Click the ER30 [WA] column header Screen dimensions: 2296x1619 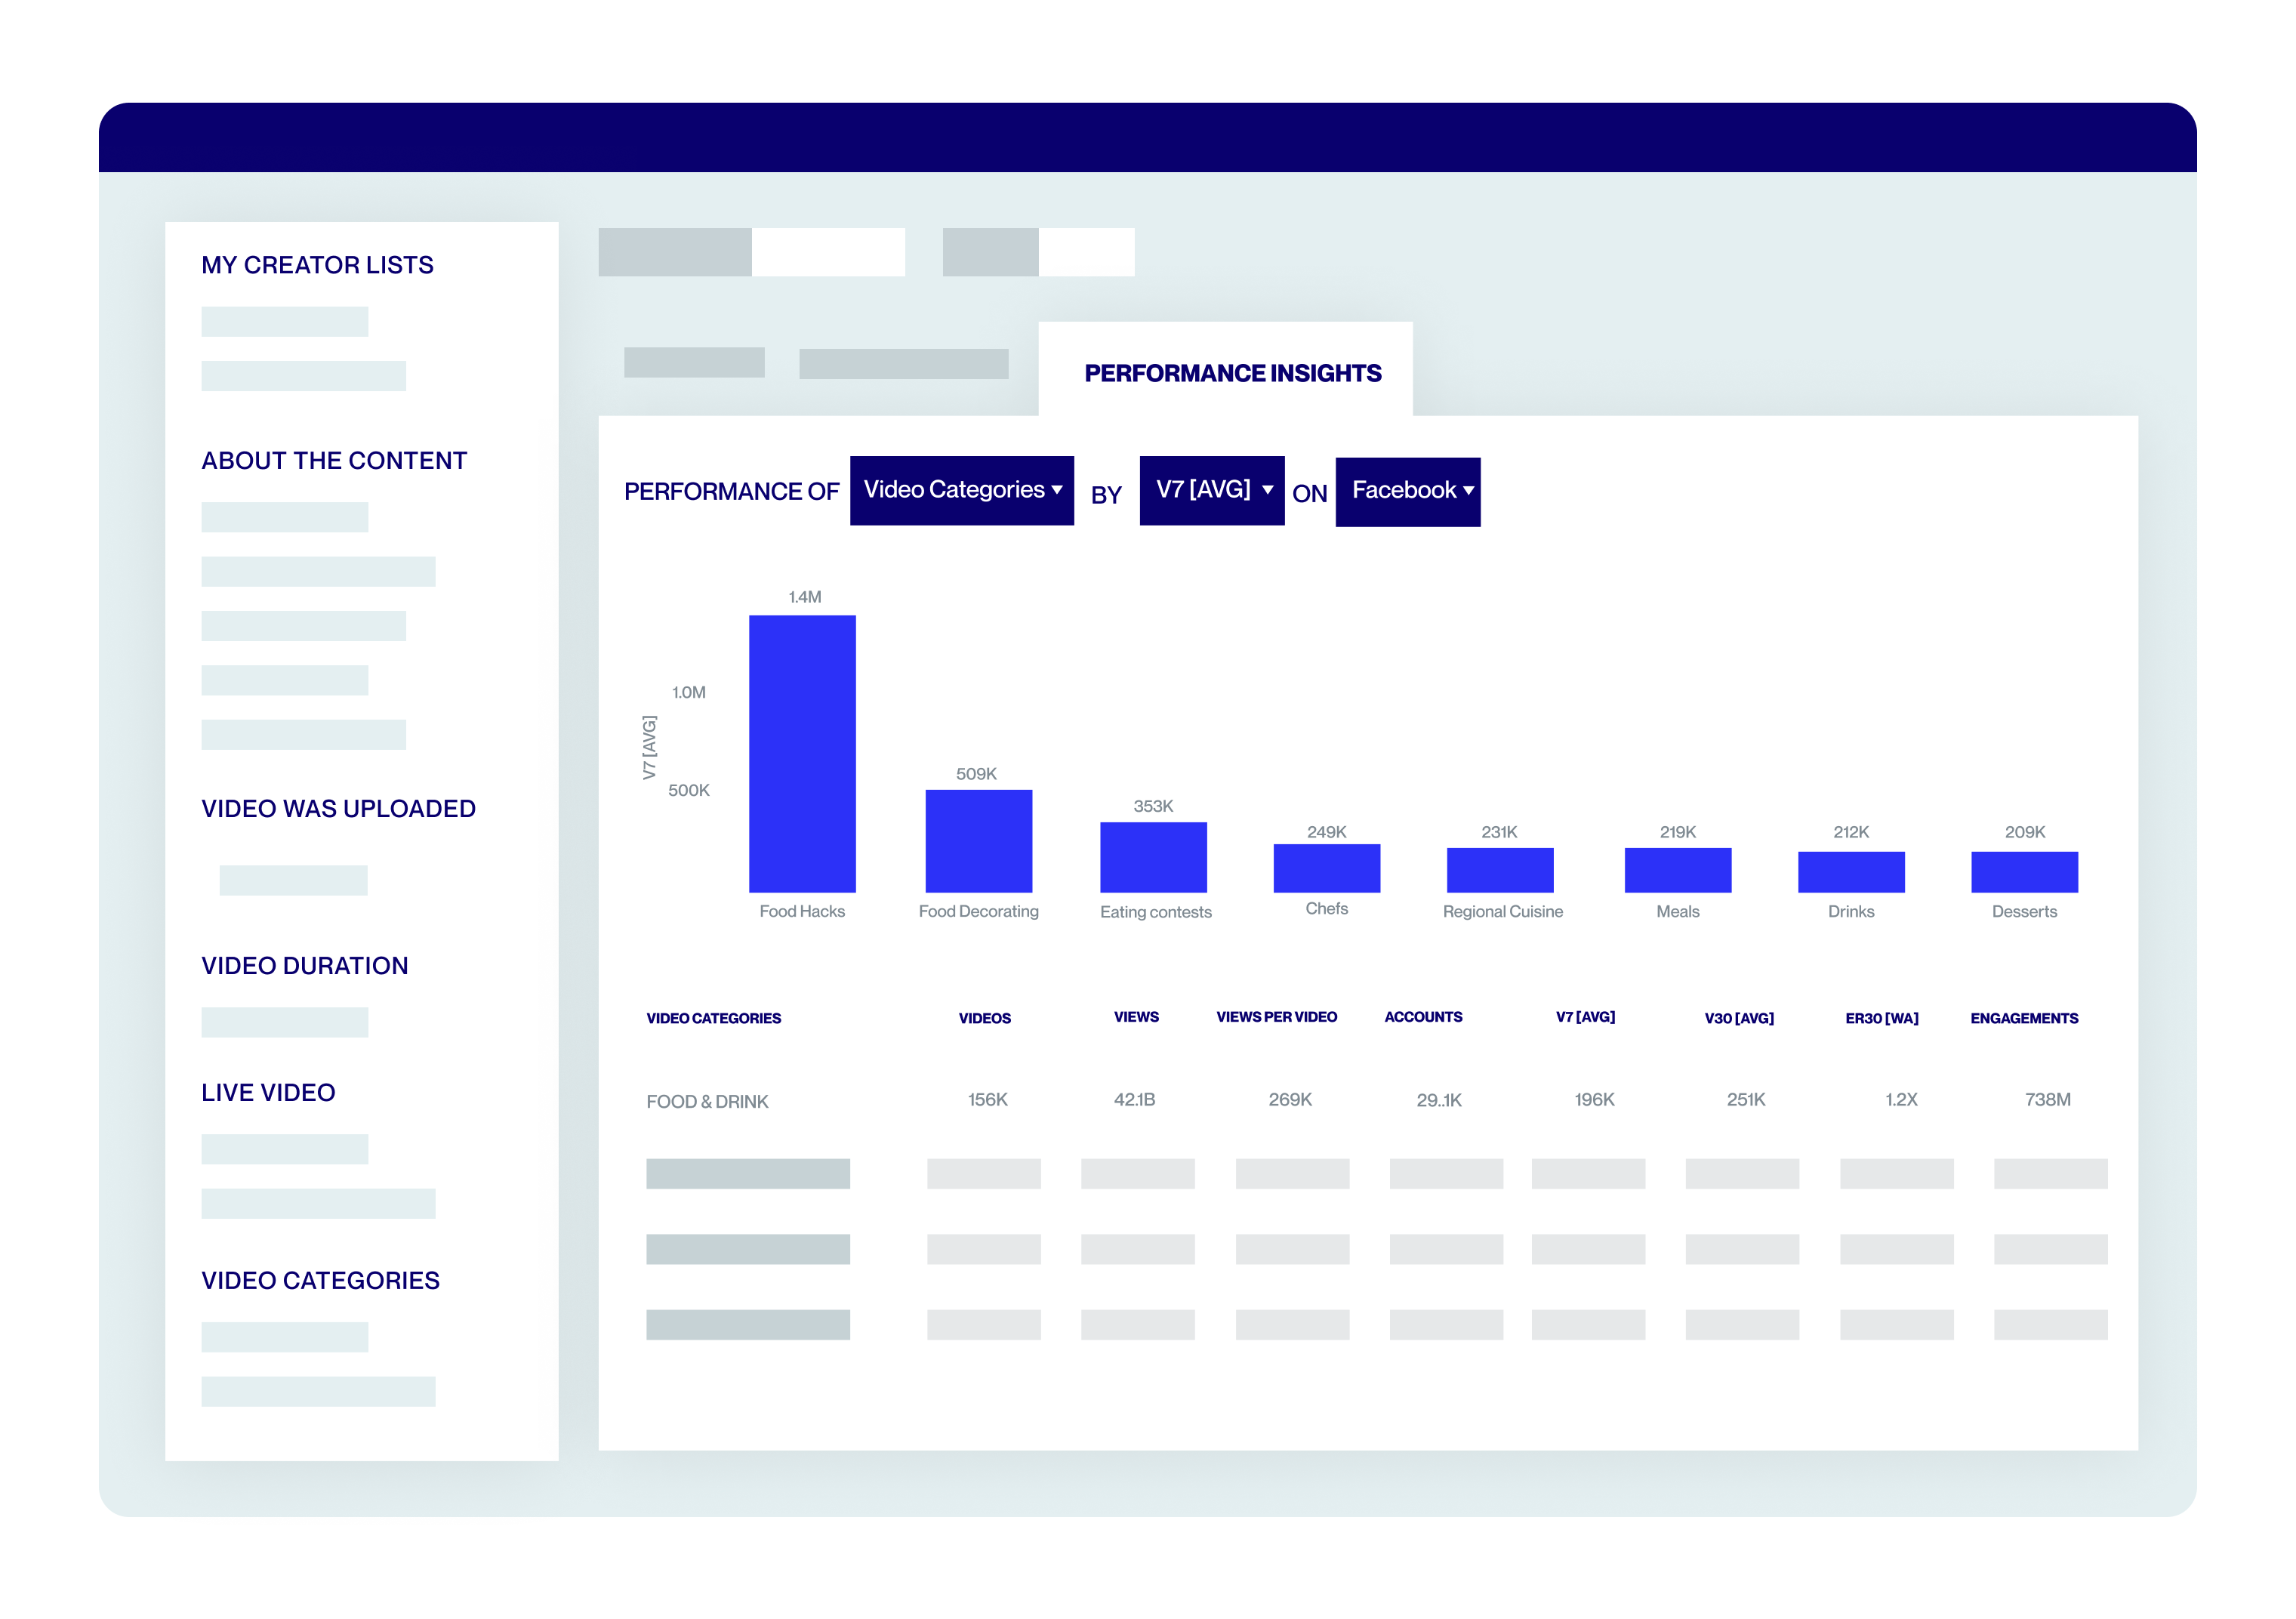1881,1018
